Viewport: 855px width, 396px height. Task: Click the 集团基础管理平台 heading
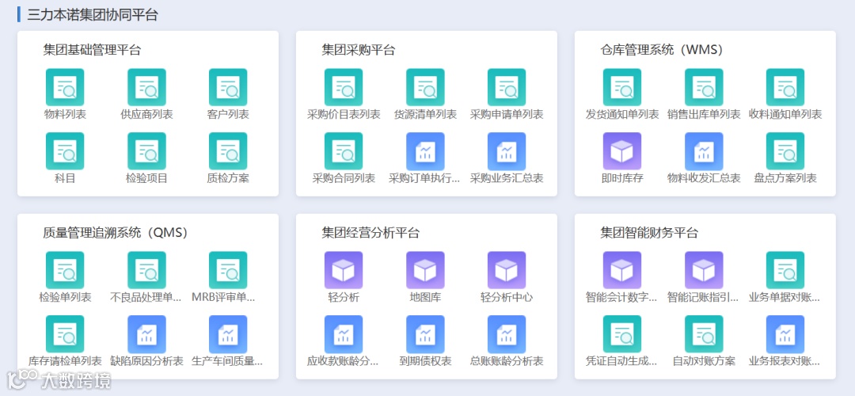coord(92,51)
